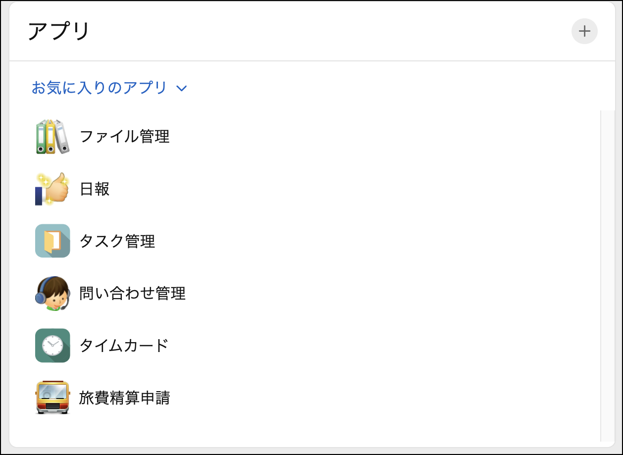623x455 pixels.
Task: Click the clock icon for タイムカード
Action: click(x=52, y=346)
